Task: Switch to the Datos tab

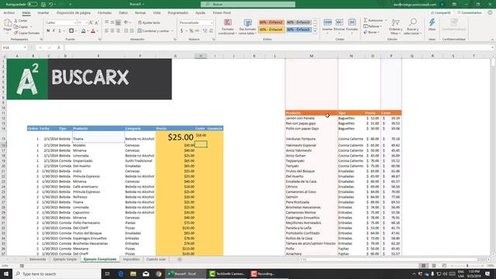Action: tap(123, 13)
